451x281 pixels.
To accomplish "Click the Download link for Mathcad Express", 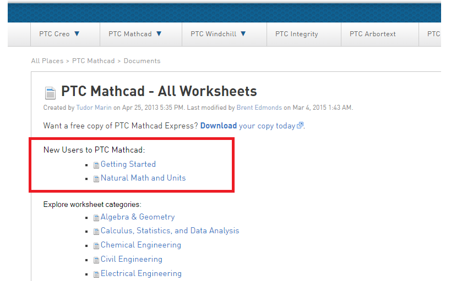I will pos(218,126).
